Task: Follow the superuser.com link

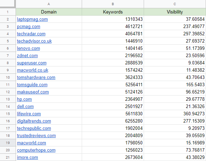Action: tap(32, 63)
